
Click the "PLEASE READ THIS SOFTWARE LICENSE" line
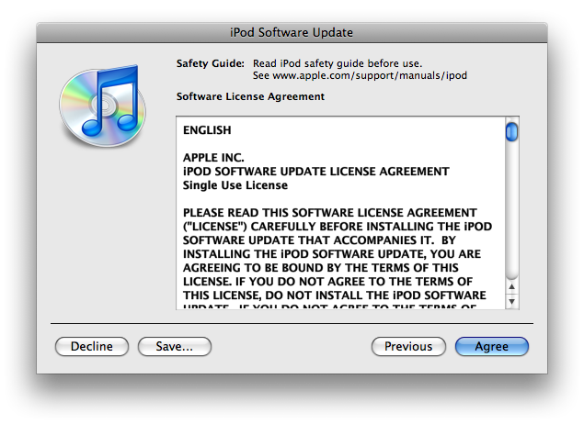pyautogui.click(x=329, y=213)
